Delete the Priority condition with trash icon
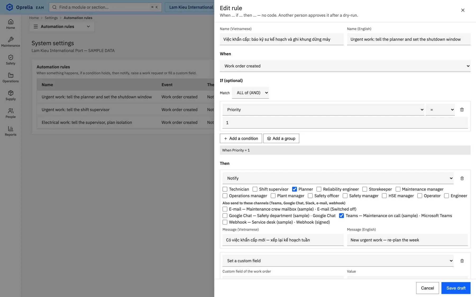 pyautogui.click(x=462, y=110)
